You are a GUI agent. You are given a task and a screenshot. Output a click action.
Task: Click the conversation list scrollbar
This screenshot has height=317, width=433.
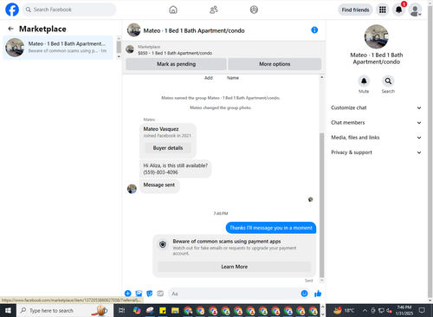coord(119,47)
